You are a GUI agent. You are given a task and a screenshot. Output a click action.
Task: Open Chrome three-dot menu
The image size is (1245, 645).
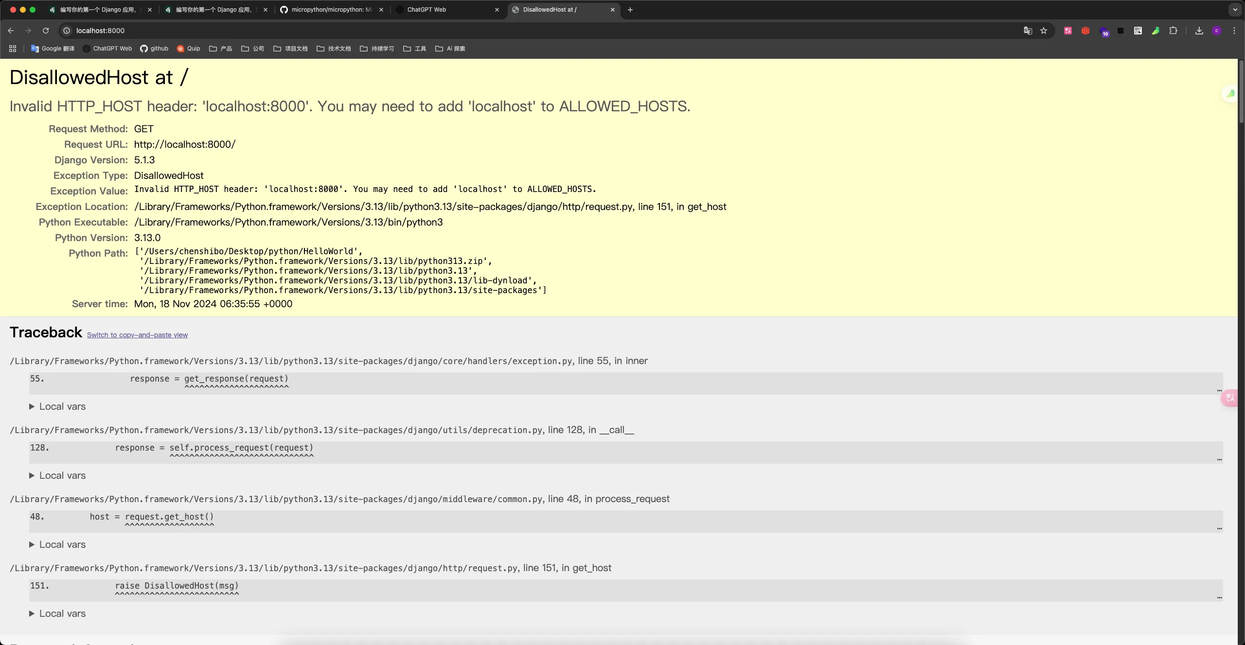1234,31
